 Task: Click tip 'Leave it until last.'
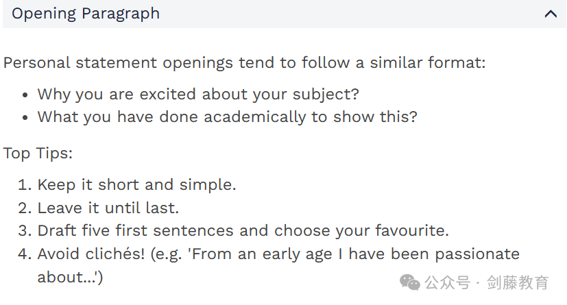coord(108,208)
